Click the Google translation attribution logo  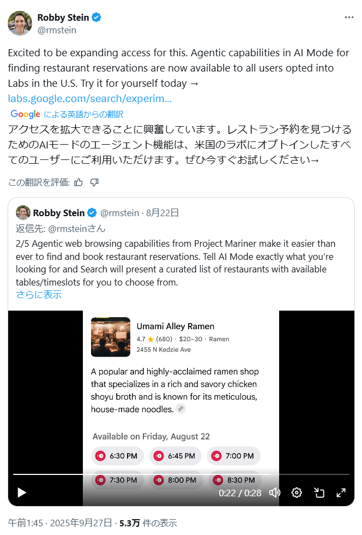tap(25, 114)
